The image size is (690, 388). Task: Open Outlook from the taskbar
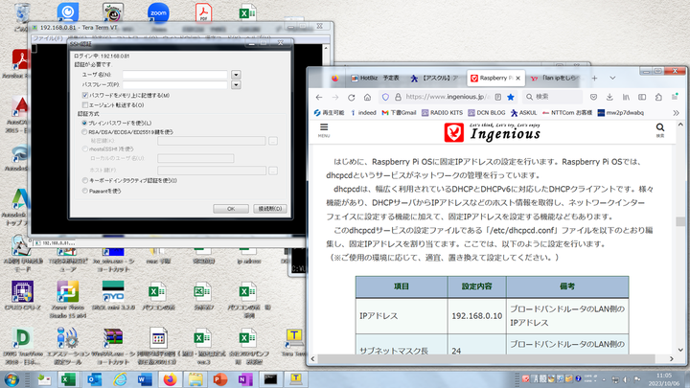click(x=94, y=379)
